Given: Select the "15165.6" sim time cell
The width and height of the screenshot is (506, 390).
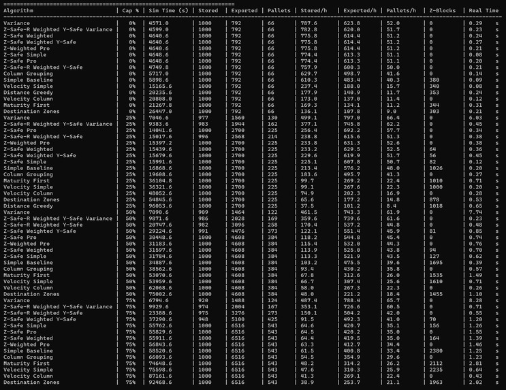Looking at the screenshot, I should pyautogui.click(x=160, y=86).
